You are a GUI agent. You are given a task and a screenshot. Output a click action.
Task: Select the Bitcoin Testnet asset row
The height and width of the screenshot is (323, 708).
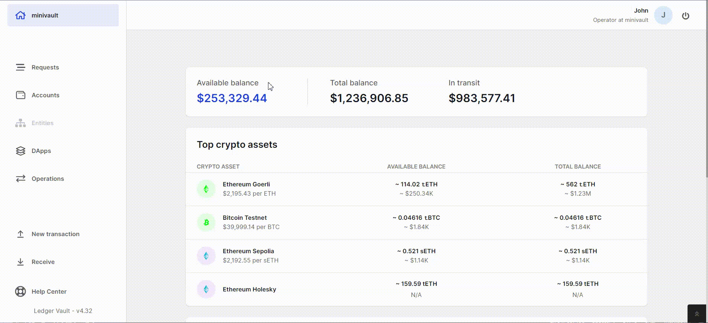(416, 222)
